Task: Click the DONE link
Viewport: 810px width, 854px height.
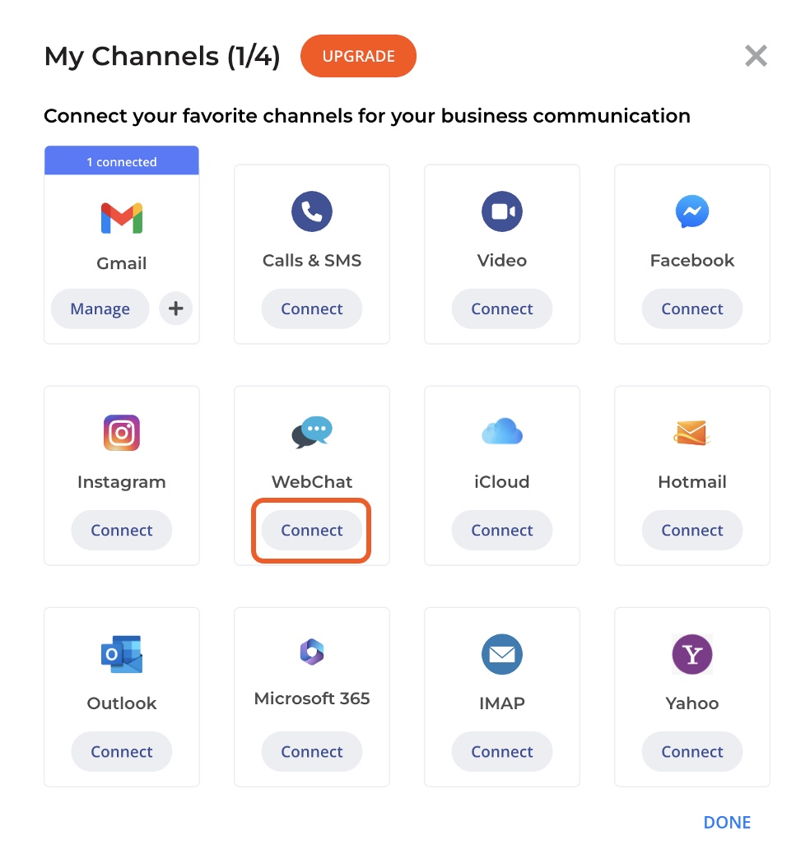Action: [727, 822]
